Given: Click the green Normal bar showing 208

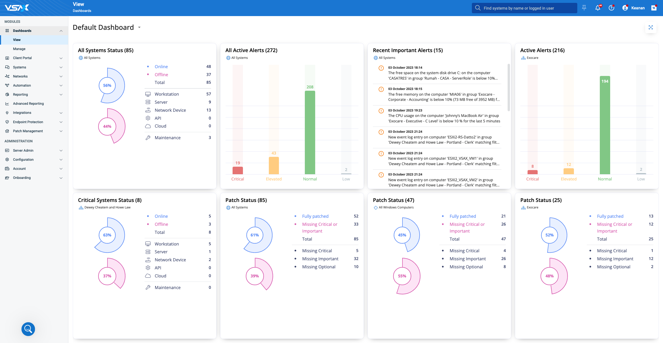Looking at the screenshot, I should 310,132.
